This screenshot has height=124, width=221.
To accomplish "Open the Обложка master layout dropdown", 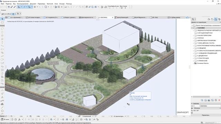I will (x=207, y=108).
